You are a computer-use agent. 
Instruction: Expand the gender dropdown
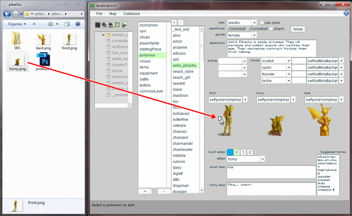click(x=254, y=35)
